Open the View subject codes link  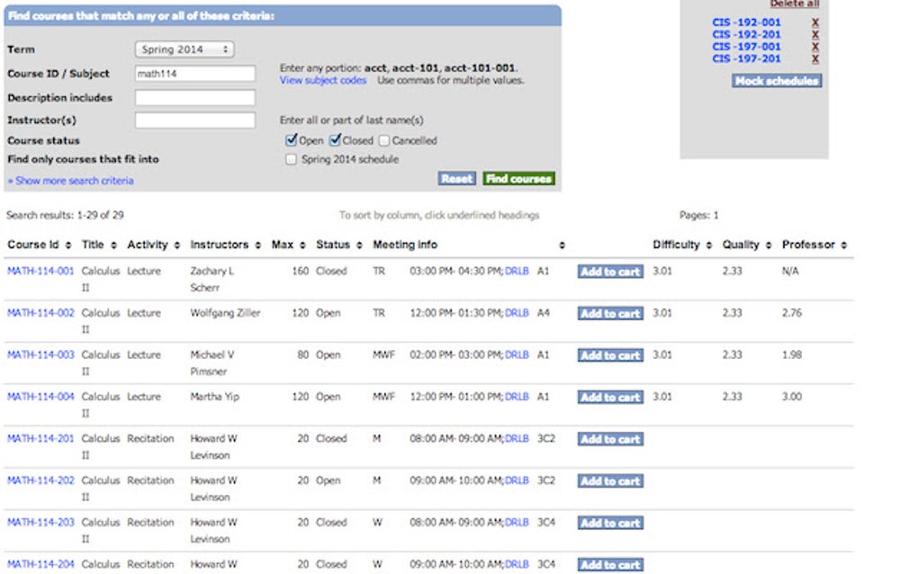322,80
